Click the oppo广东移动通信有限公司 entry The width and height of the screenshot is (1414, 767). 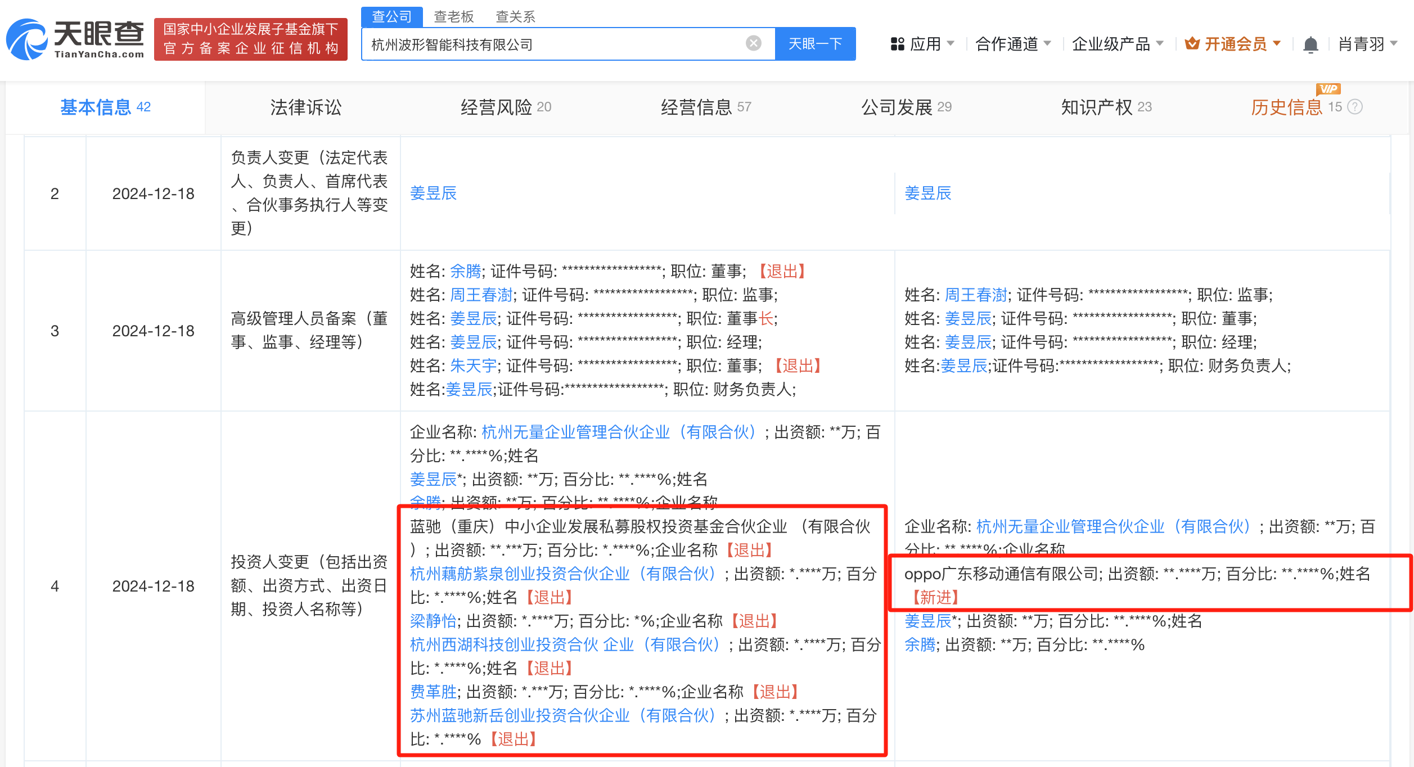tap(1001, 574)
